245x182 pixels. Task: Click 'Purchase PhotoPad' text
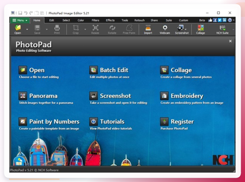(174, 129)
